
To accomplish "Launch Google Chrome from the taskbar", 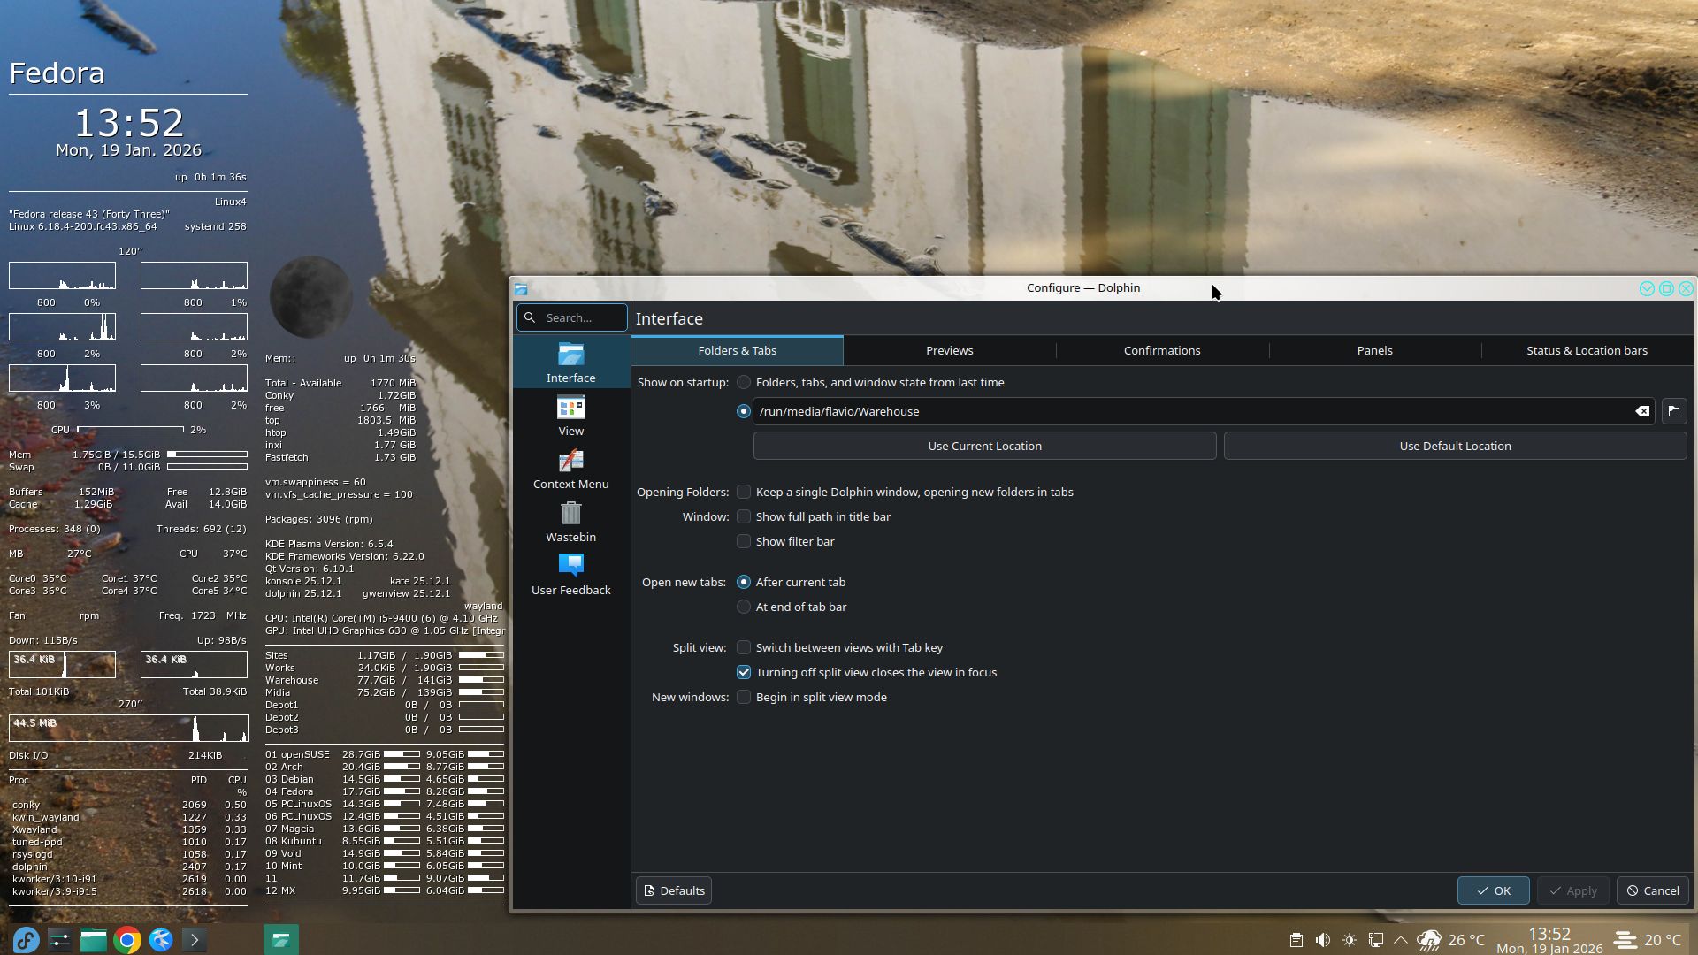I will click(x=127, y=940).
